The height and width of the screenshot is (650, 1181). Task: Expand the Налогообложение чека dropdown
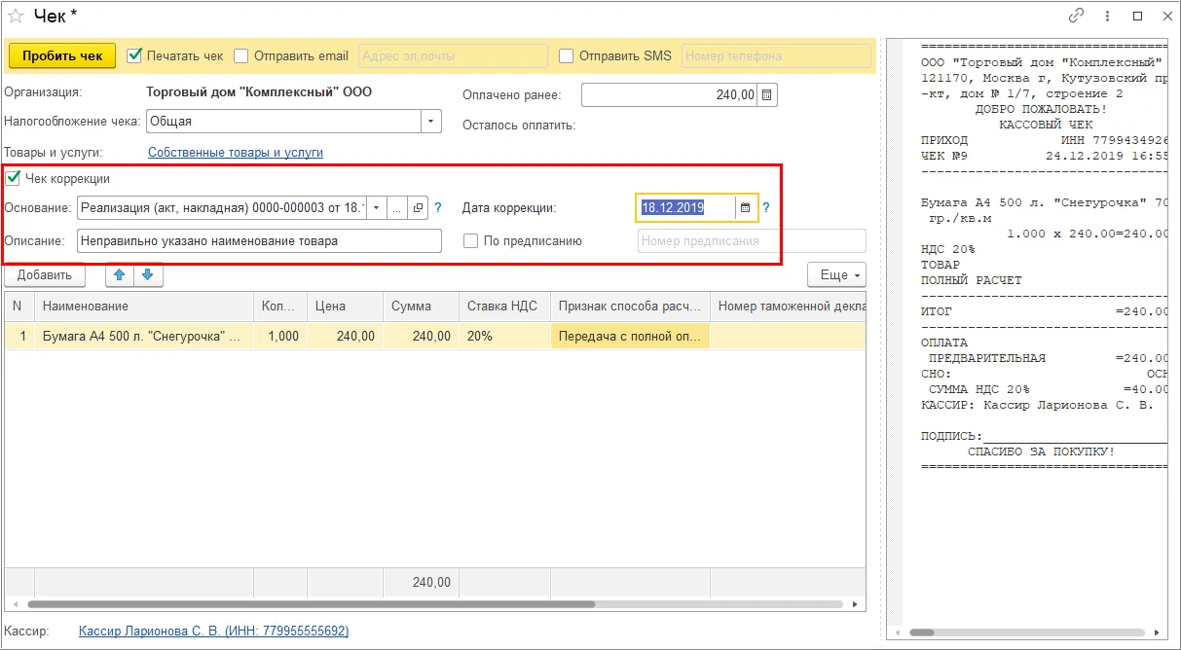(431, 122)
